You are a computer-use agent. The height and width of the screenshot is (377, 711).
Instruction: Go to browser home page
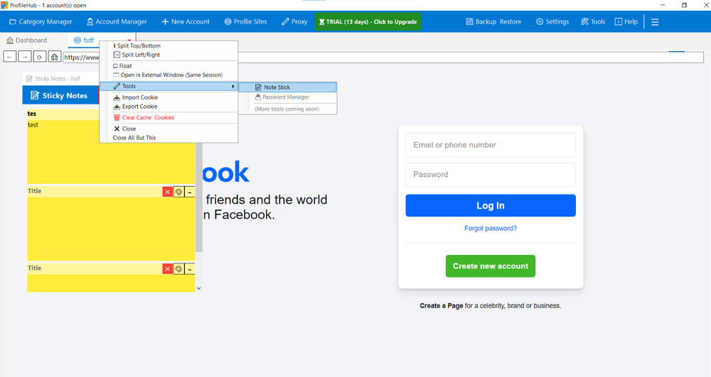(55, 57)
